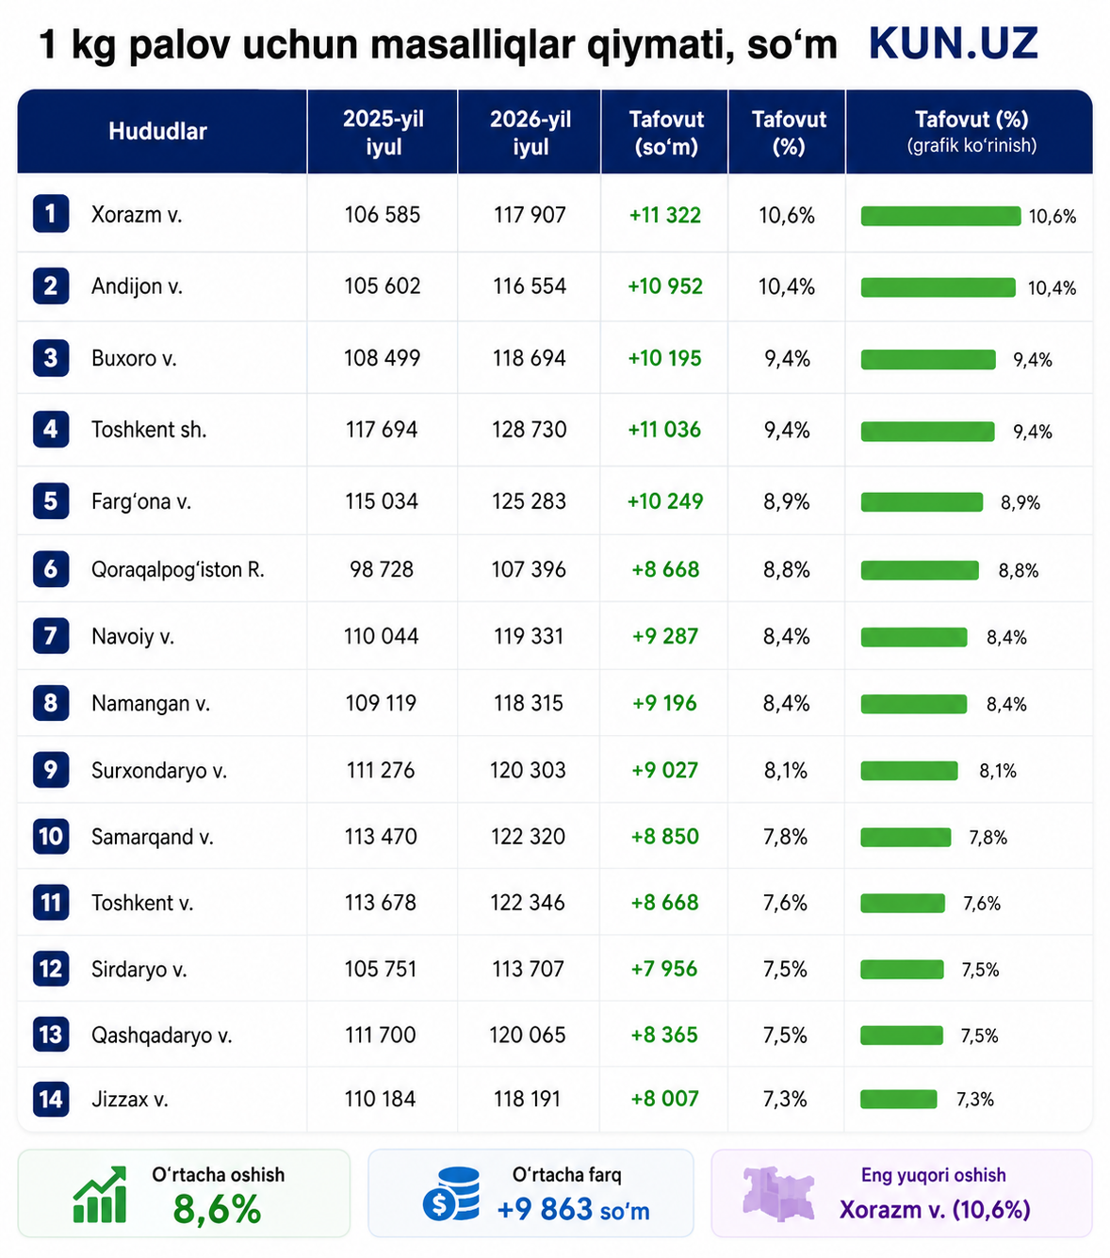Click the green growth chart icon
The width and height of the screenshot is (1110, 1258).
tap(101, 1194)
